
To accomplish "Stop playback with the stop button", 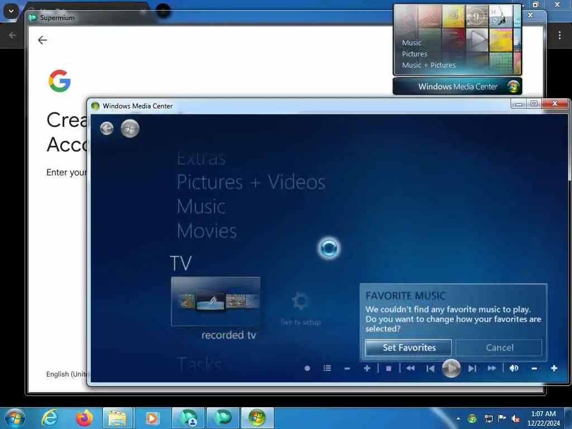I will pos(389,369).
